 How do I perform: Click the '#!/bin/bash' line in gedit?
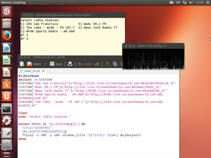pos(29,76)
